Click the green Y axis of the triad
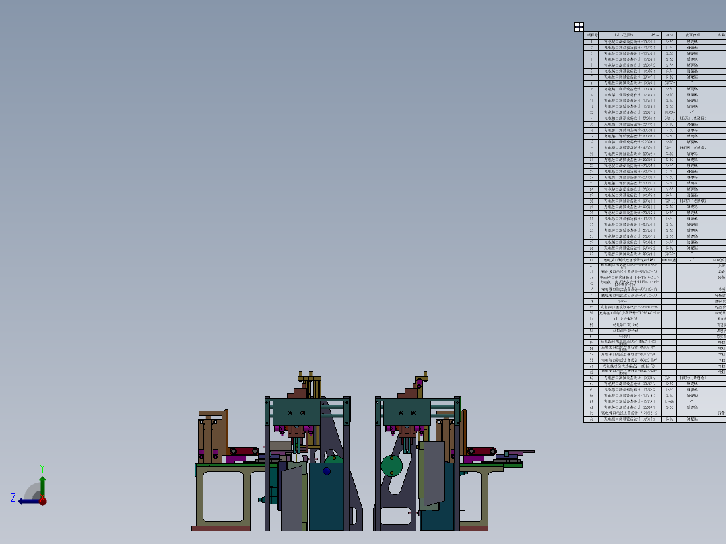The width and height of the screenshot is (726, 544). (42, 486)
